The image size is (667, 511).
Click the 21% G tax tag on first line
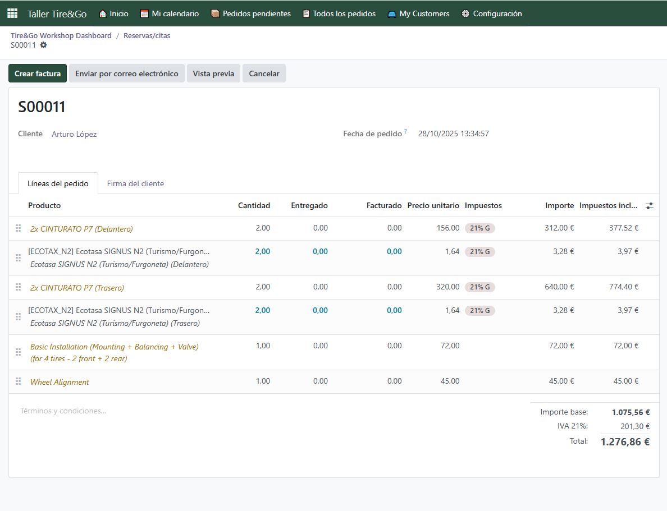click(x=479, y=228)
